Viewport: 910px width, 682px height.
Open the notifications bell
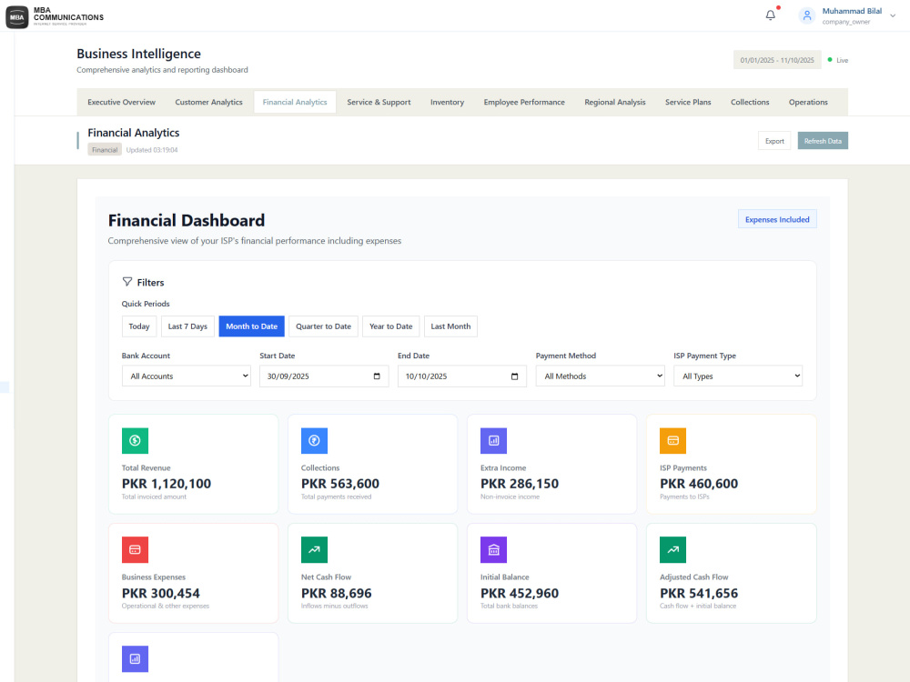point(770,15)
